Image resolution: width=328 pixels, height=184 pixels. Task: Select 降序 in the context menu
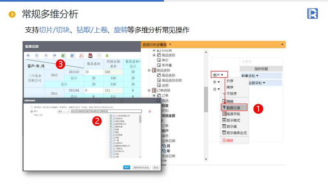click(230, 87)
